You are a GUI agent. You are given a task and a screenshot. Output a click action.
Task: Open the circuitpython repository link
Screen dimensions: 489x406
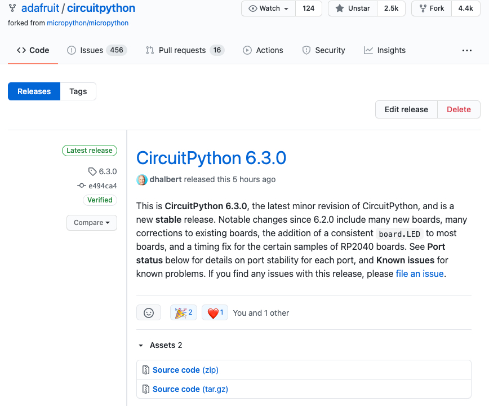tap(101, 8)
